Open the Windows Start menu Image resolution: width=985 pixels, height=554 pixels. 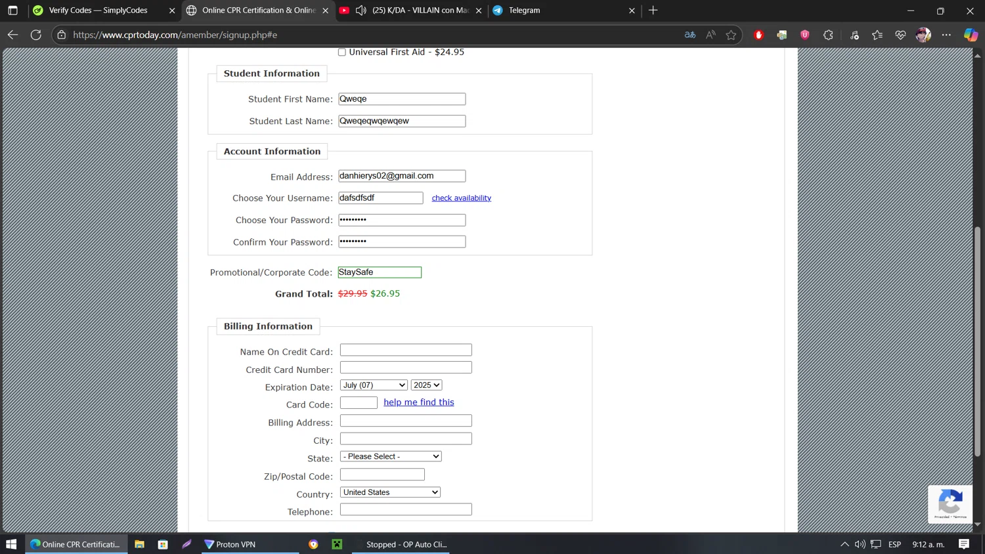(11, 544)
